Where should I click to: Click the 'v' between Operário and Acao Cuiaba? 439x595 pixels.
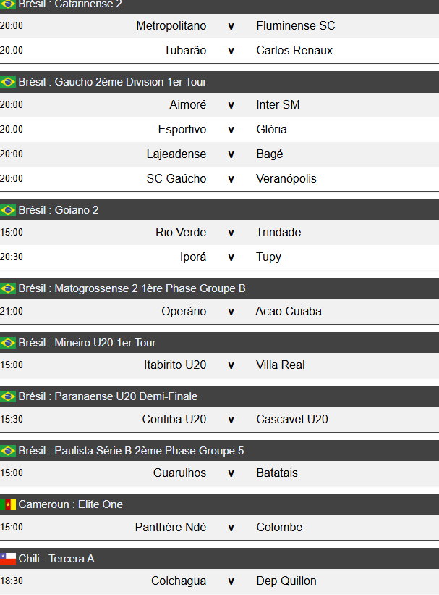pyautogui.click(x=231, y=312)
